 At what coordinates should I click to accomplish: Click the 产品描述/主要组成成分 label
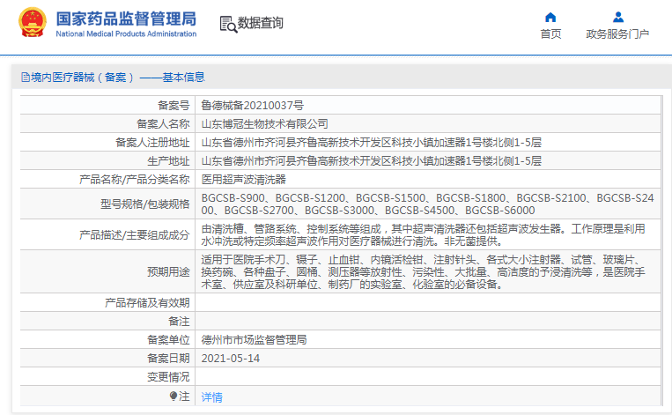(135, 235)
